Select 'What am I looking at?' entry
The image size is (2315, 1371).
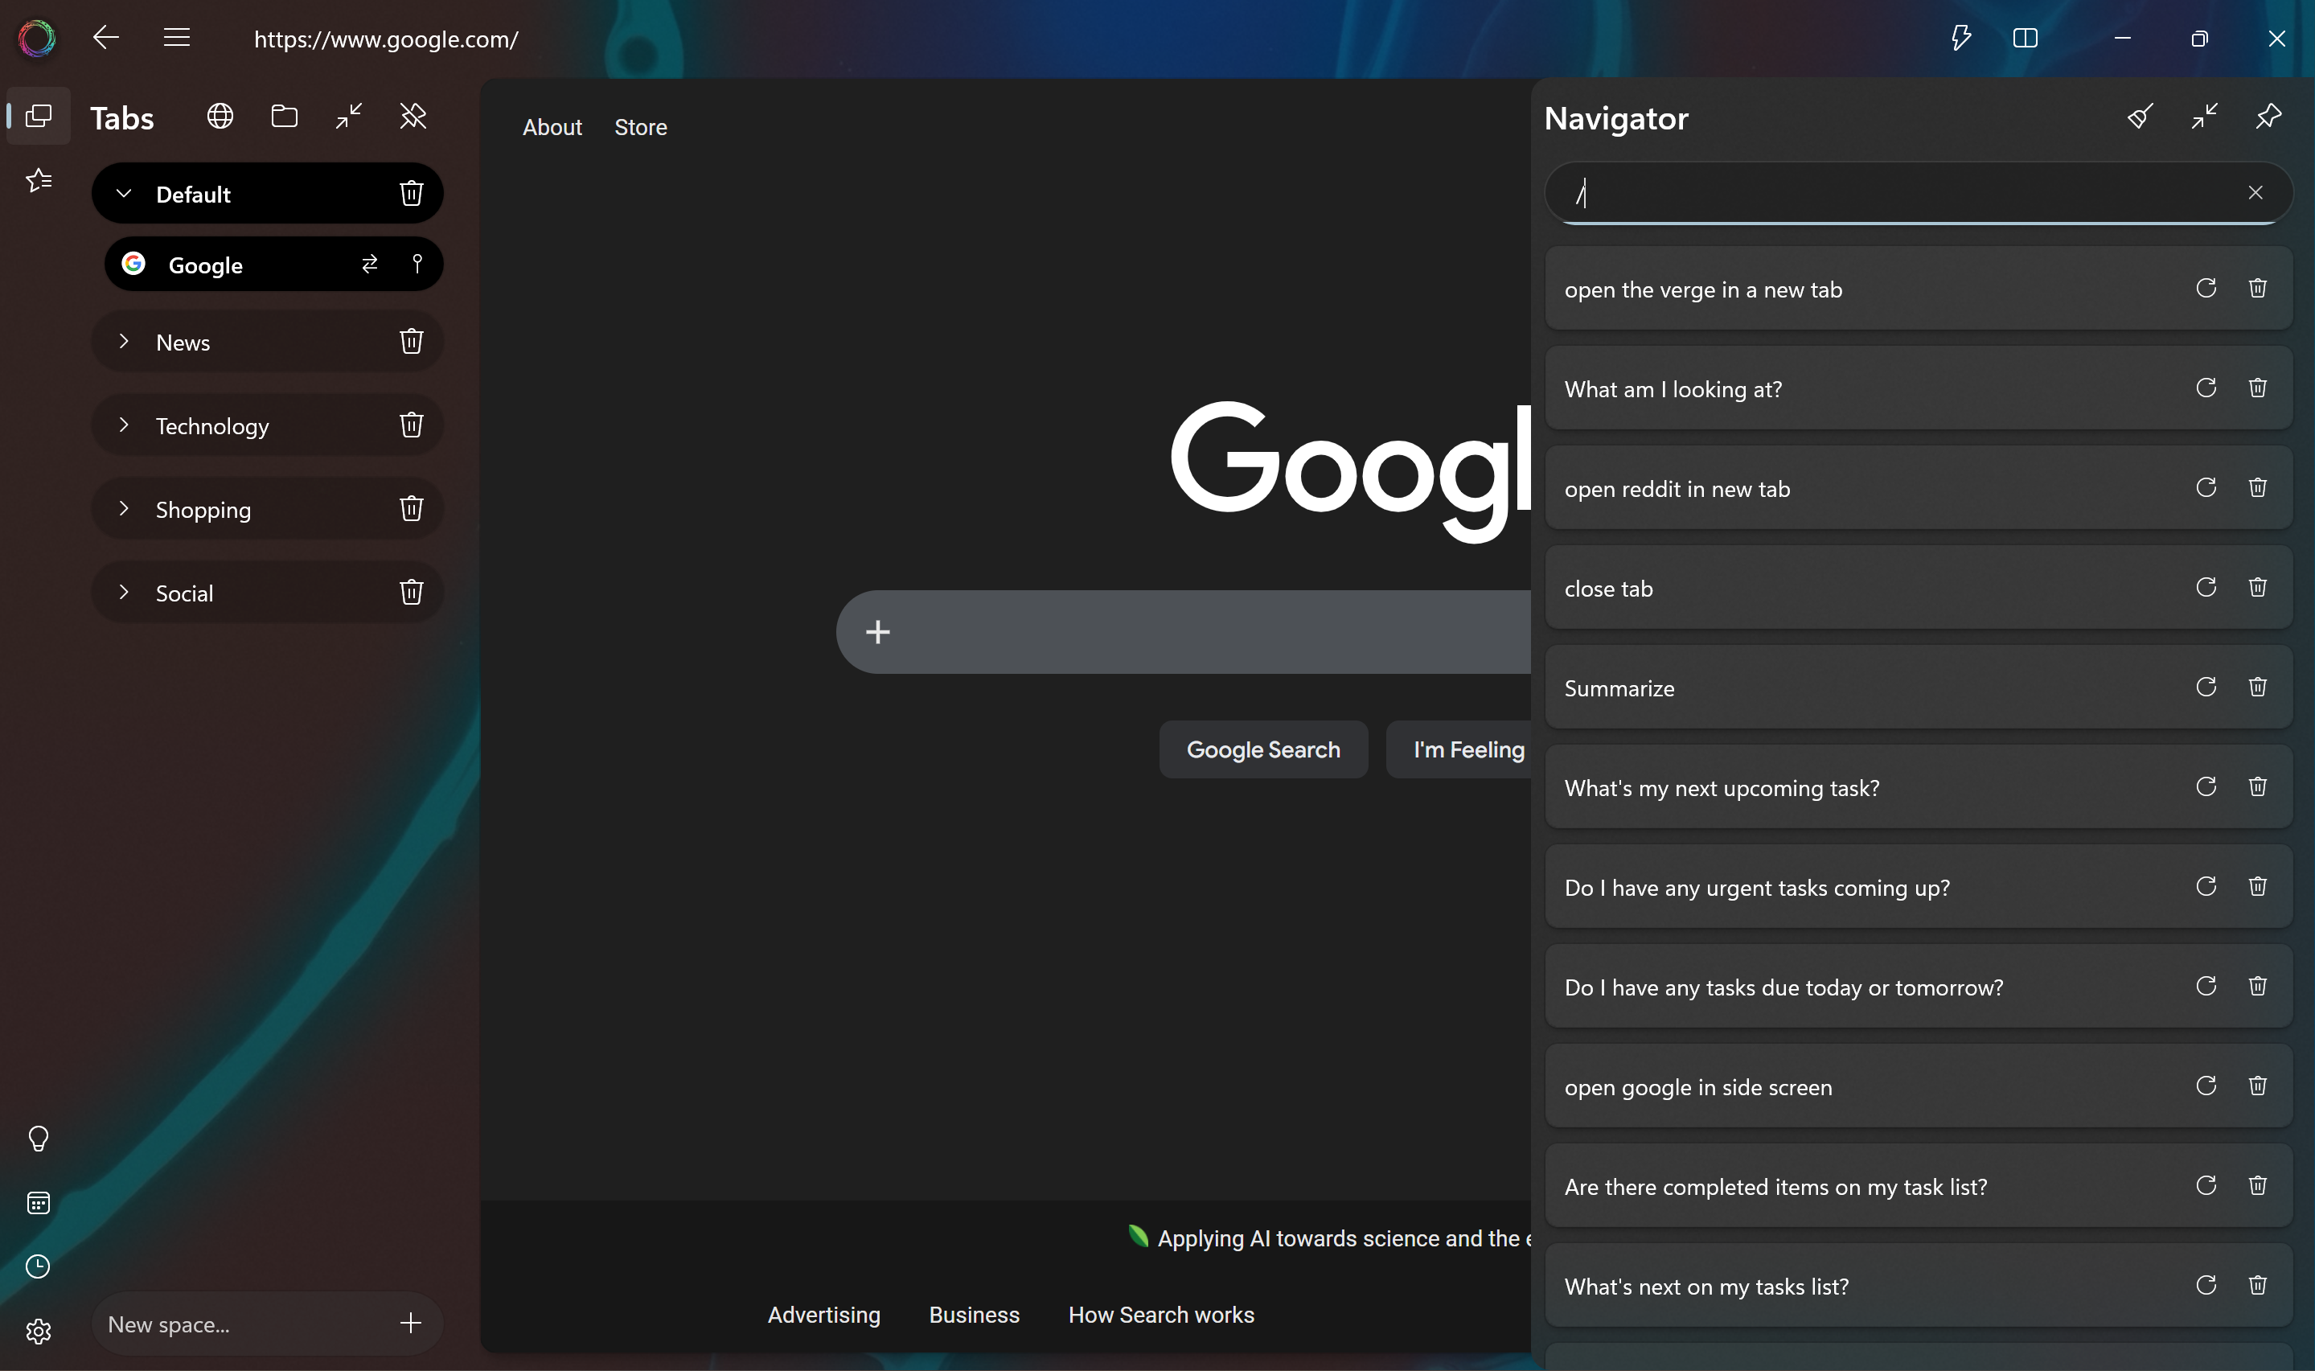pyautogui.click(x=1919, y=388)
